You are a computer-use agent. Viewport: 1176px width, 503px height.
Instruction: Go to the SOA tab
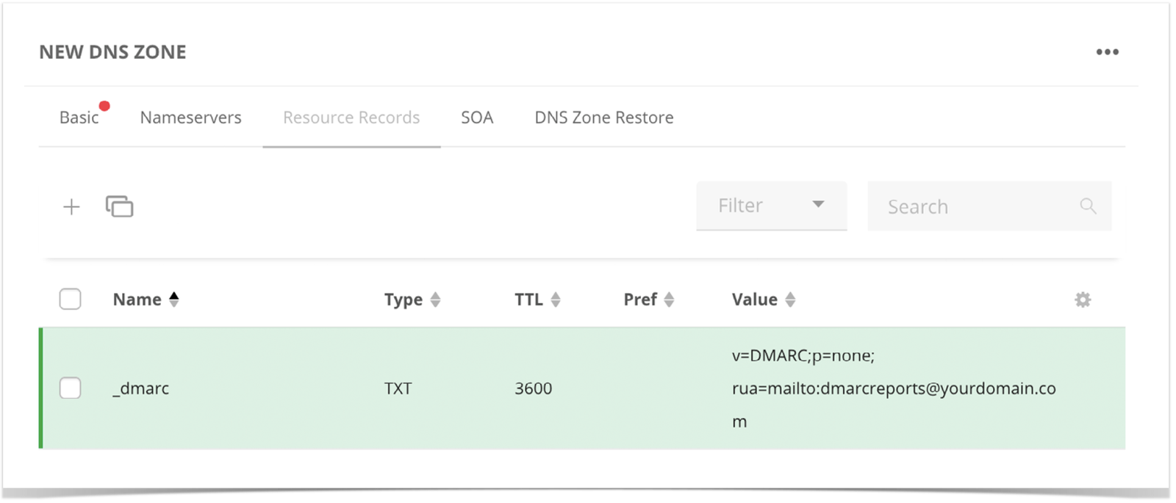point(477,117)
